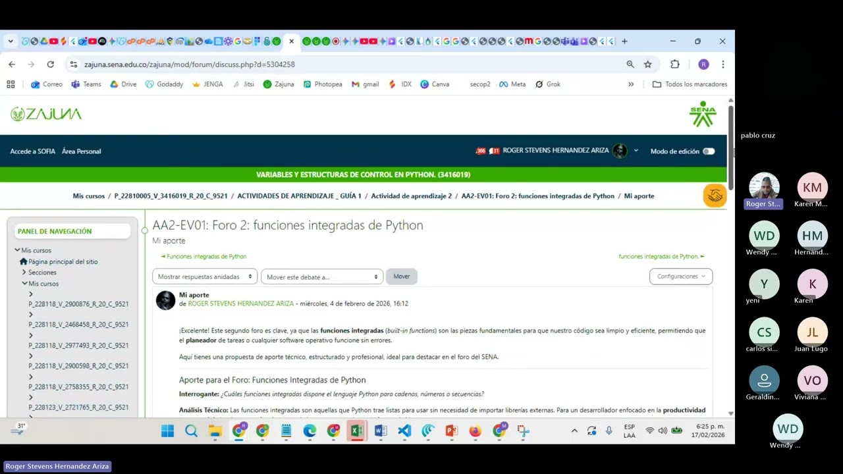Open the notifications bell with 366 badge
This screenshot has height=474, width=843.
(481, 151)
